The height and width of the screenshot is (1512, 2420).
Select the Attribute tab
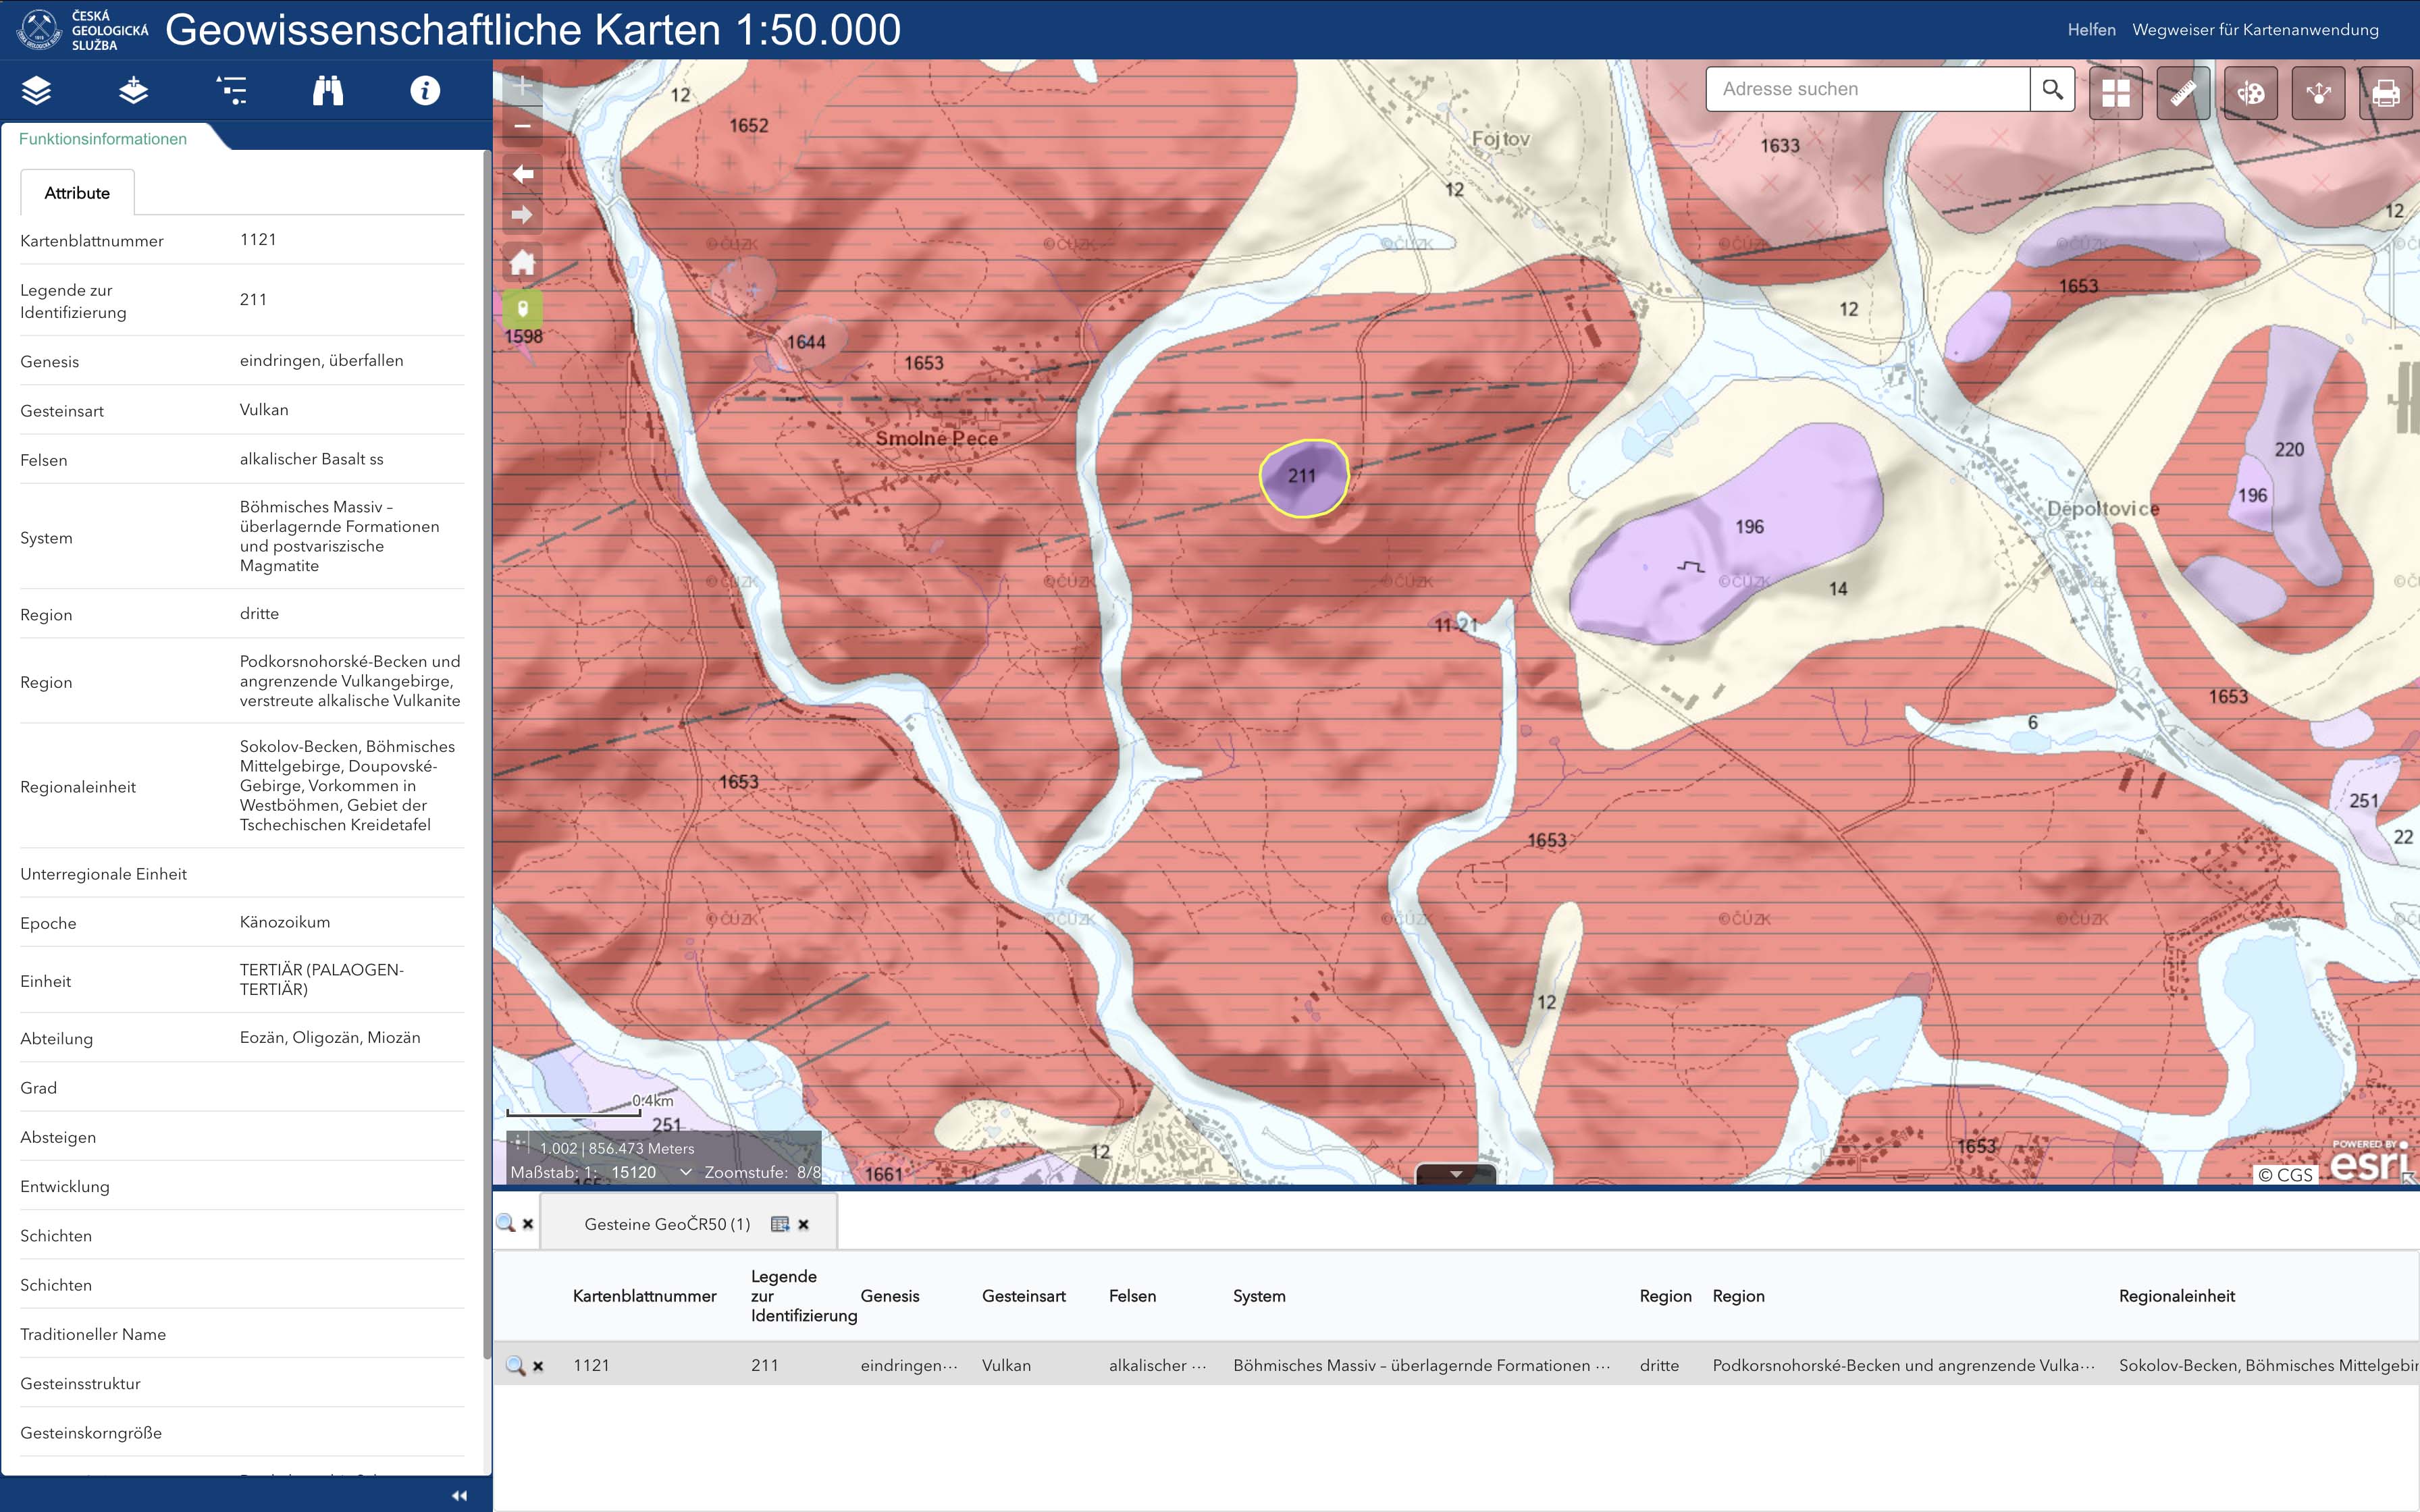[77, 193]
